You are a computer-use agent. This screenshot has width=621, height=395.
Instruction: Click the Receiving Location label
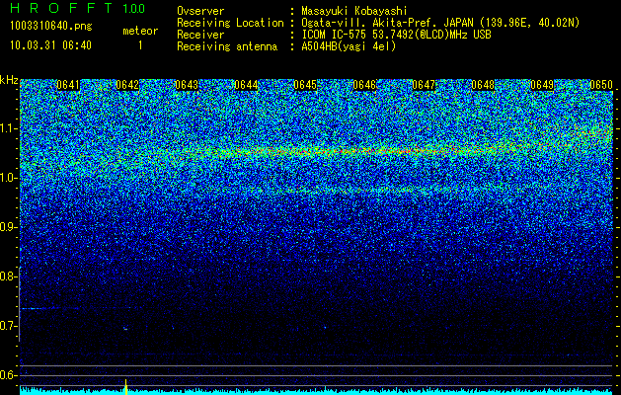coord(230,23)
